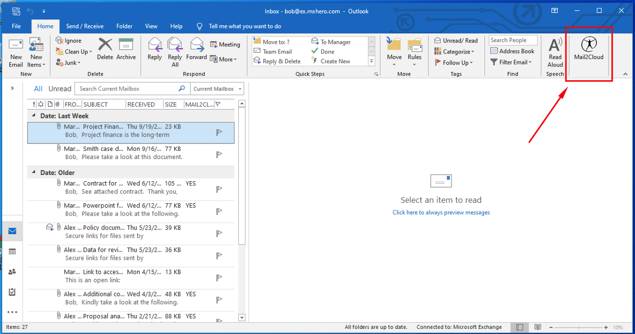Switch to Send / Receive tab
The width and height of the screenshot is (635, 334).
tap(85, 26)
